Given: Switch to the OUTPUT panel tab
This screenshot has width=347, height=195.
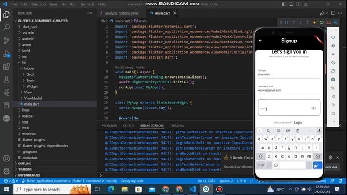Looking at the screenshot, I should (128, 126).
